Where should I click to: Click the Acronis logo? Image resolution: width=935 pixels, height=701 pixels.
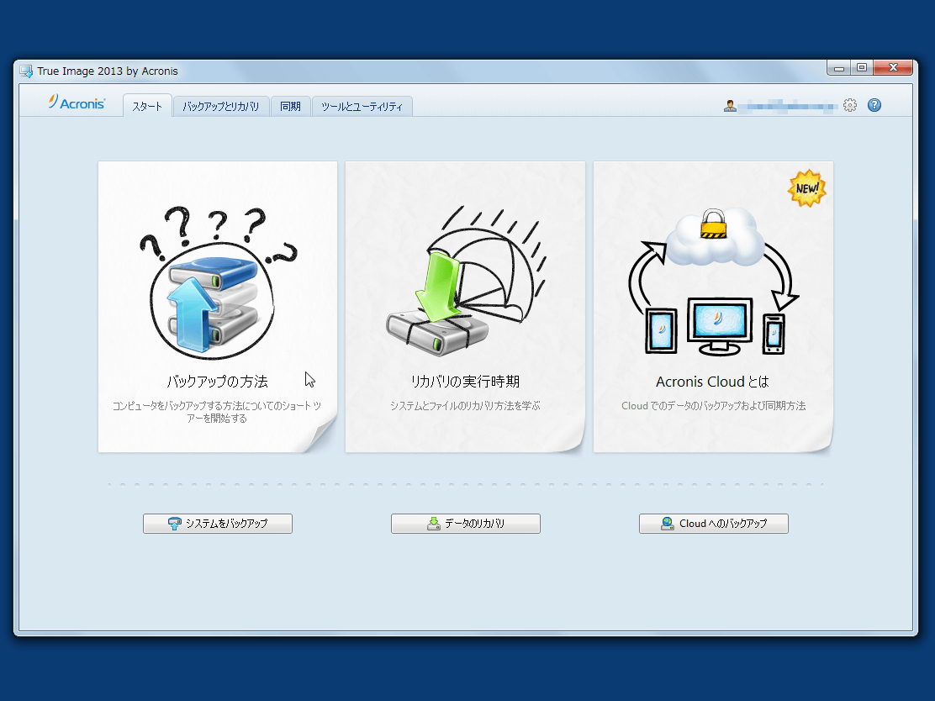click(x=77, y=103)
